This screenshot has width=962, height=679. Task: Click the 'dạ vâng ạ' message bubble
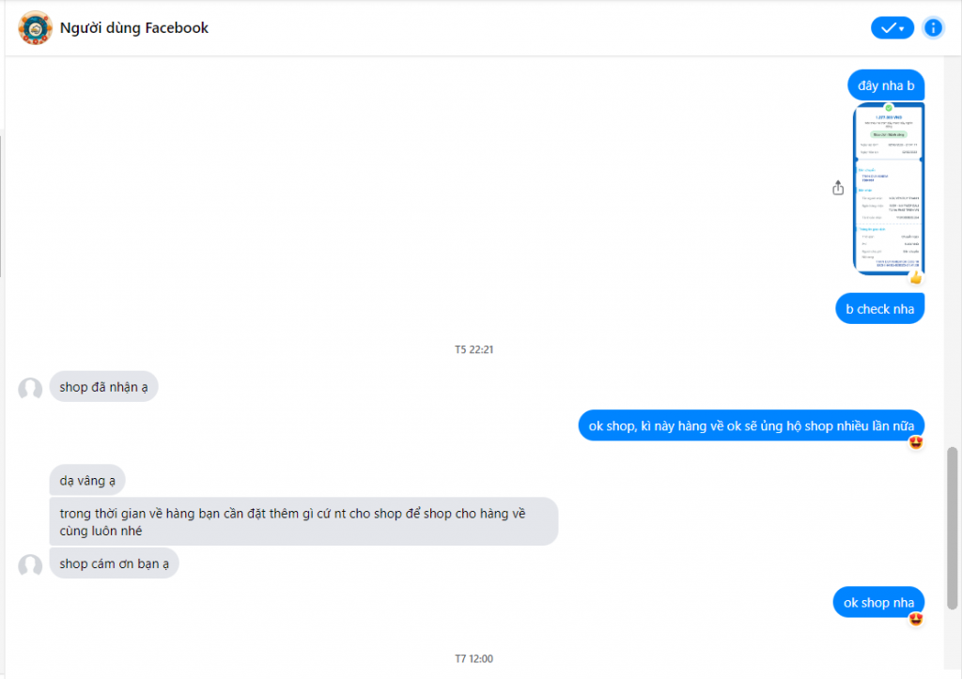(87, 480)
